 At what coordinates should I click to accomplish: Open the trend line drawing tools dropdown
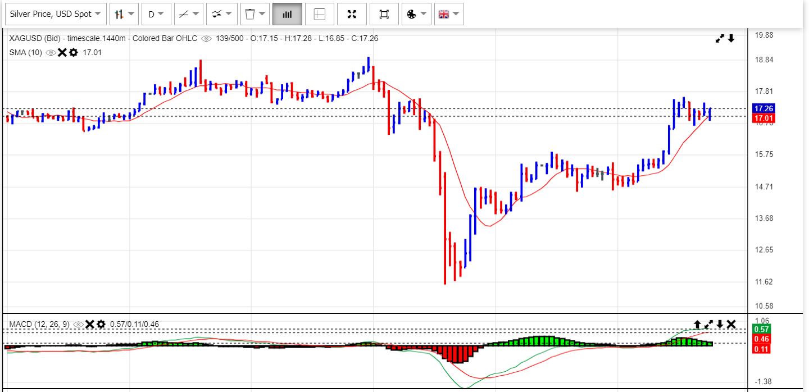(189, 14)
